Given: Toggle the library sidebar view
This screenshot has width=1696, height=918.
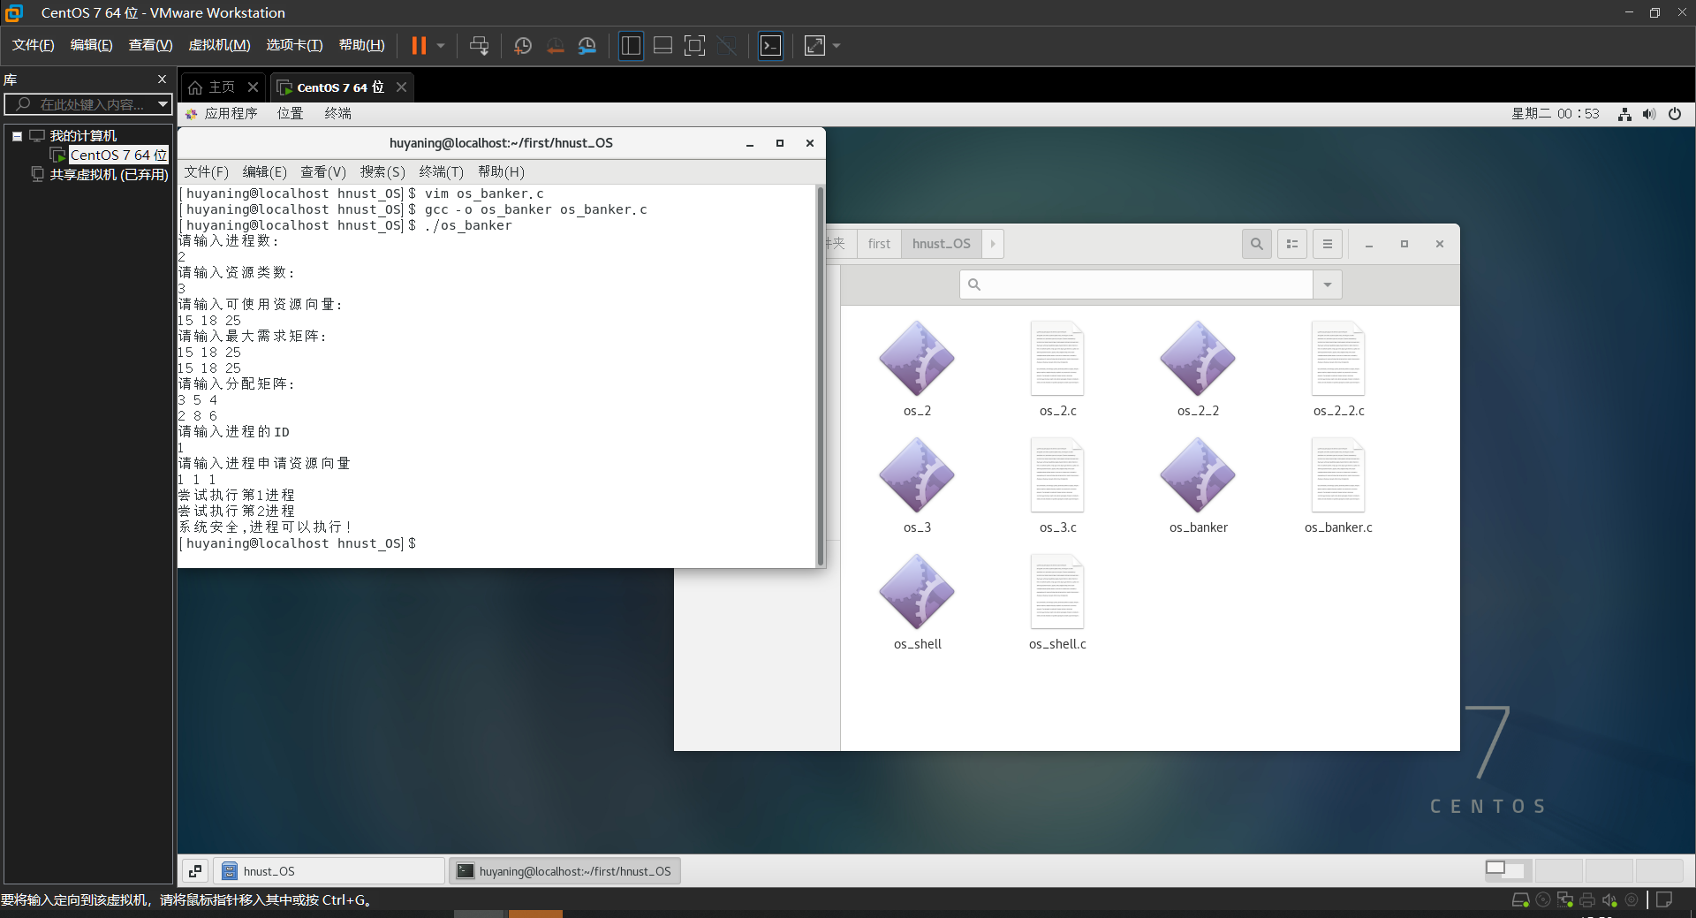Looking at the screenshot, I should click(631, 46).
